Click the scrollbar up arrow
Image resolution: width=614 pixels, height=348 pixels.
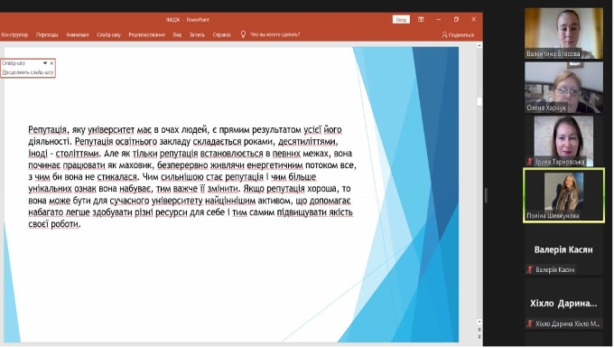[479, 46]
